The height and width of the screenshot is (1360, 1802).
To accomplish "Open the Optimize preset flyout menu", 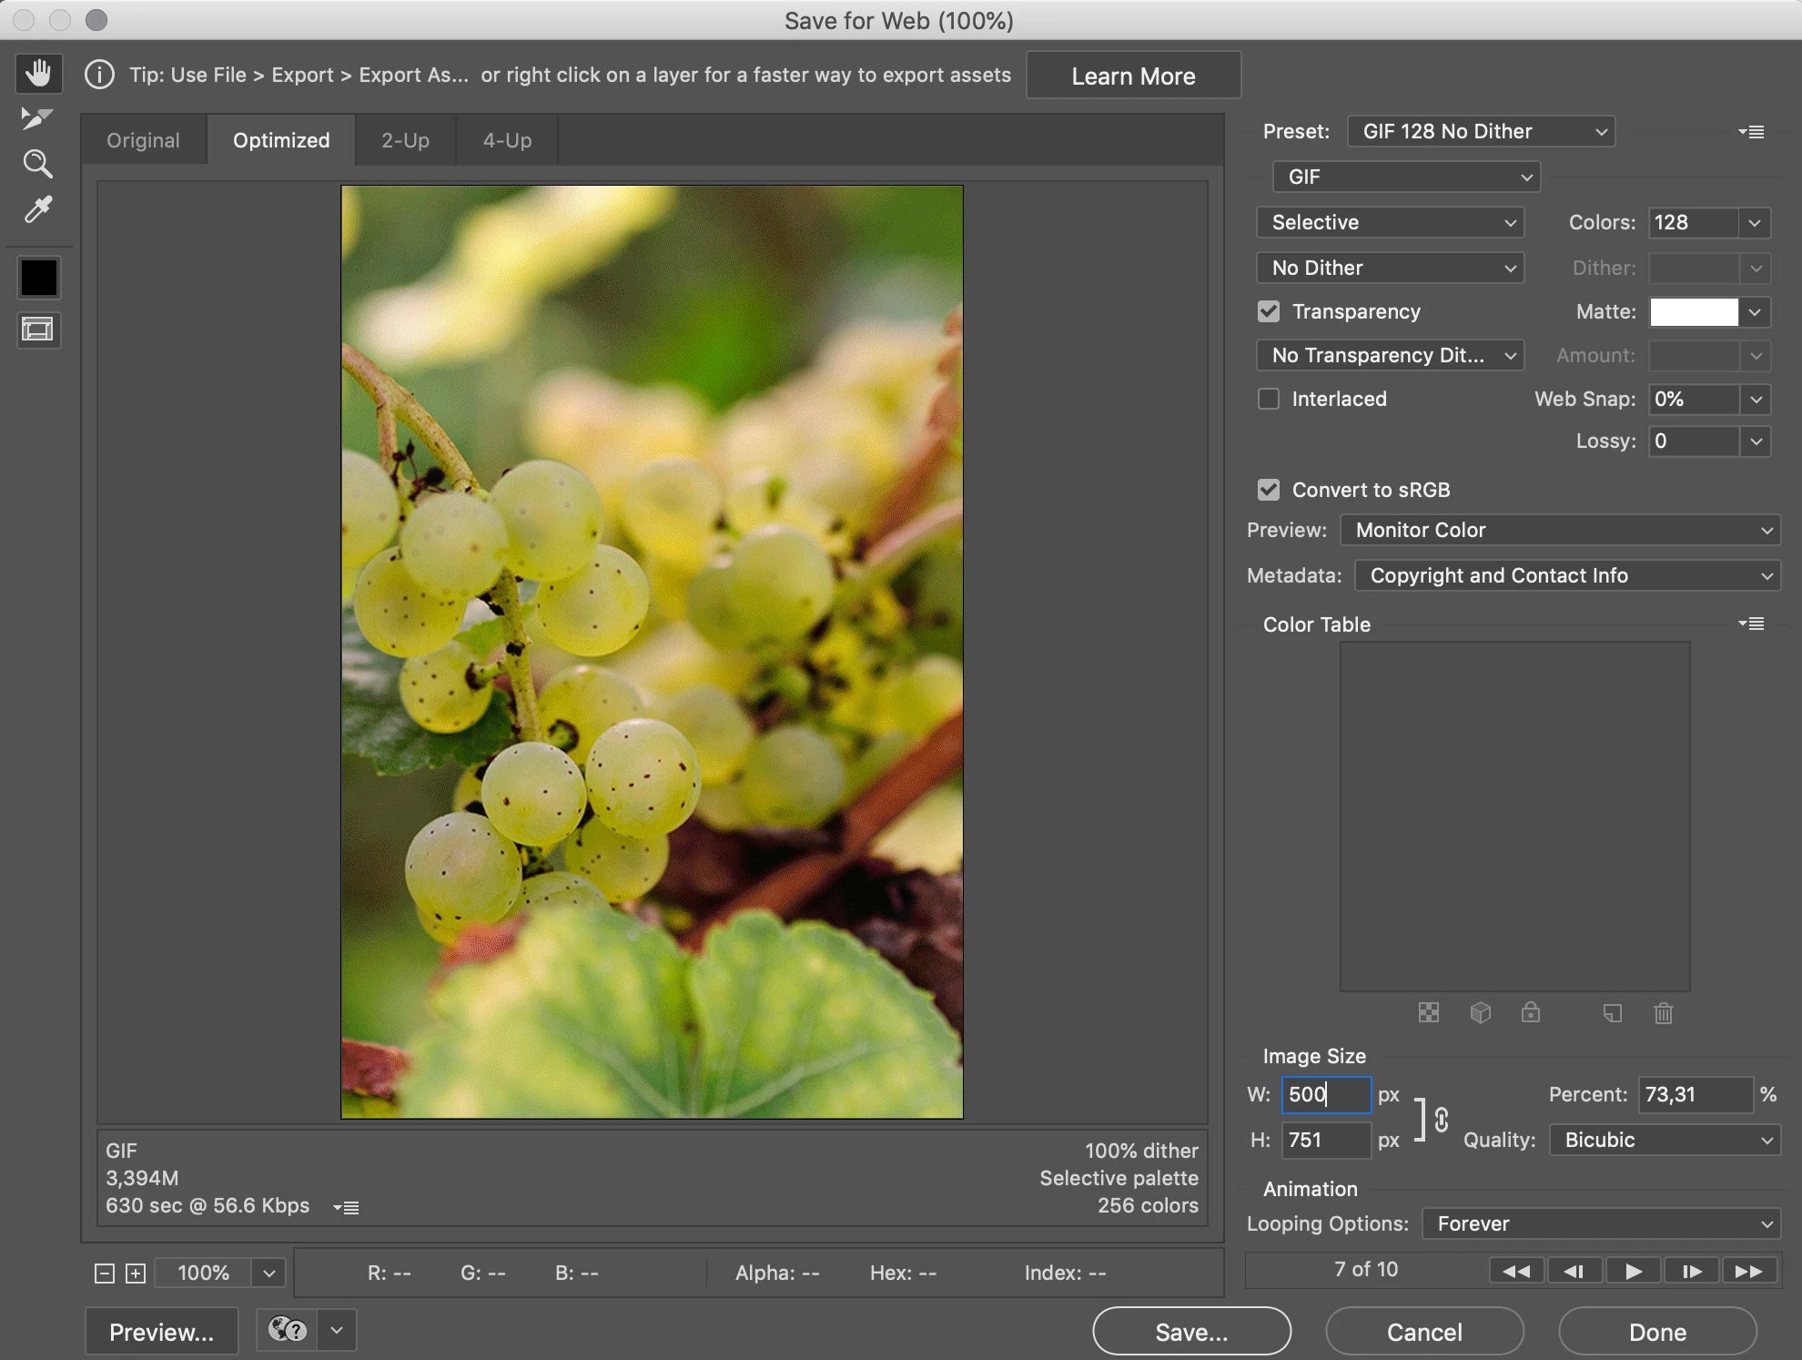I will (x=1751, y=132).
